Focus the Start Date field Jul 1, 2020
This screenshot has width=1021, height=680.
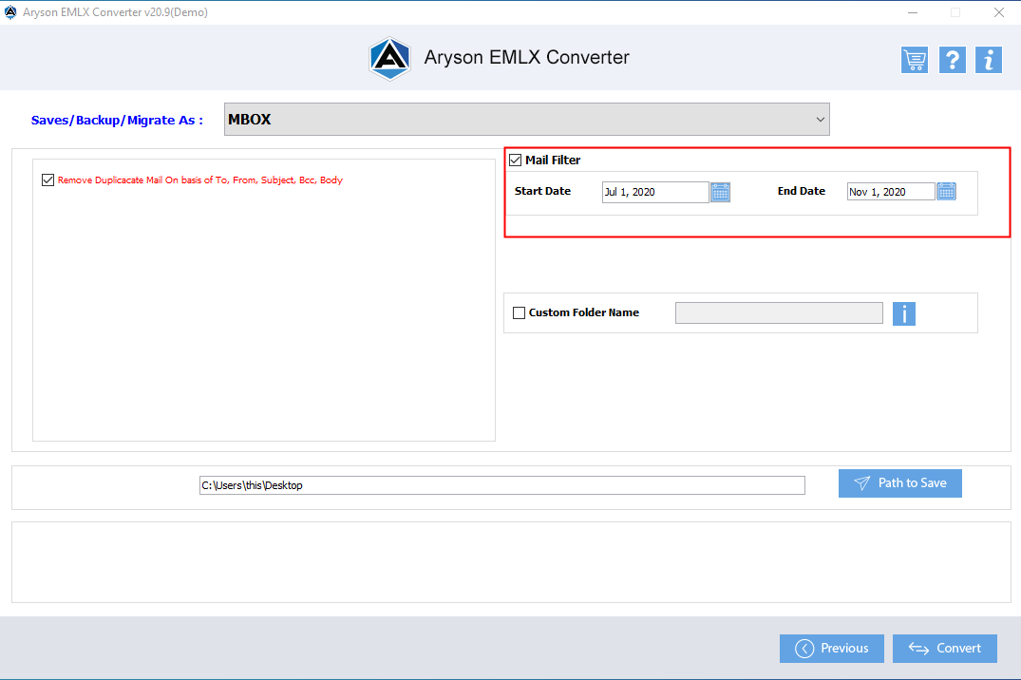click(655, 192)
